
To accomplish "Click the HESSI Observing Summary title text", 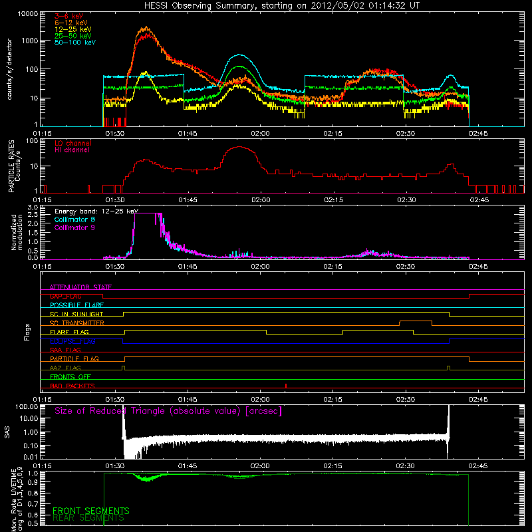I will tap(281, 6).
